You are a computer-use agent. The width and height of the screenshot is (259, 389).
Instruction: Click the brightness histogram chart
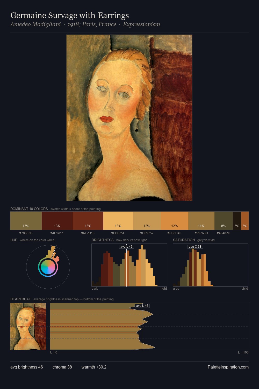pyautogui.click(x=129, y=265)
